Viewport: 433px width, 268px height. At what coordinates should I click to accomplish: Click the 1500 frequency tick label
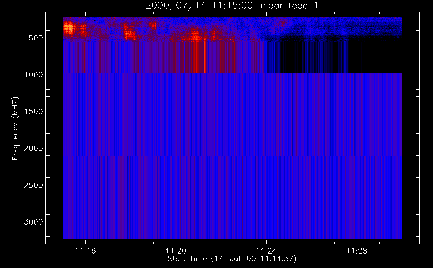(x=34, y=111)
